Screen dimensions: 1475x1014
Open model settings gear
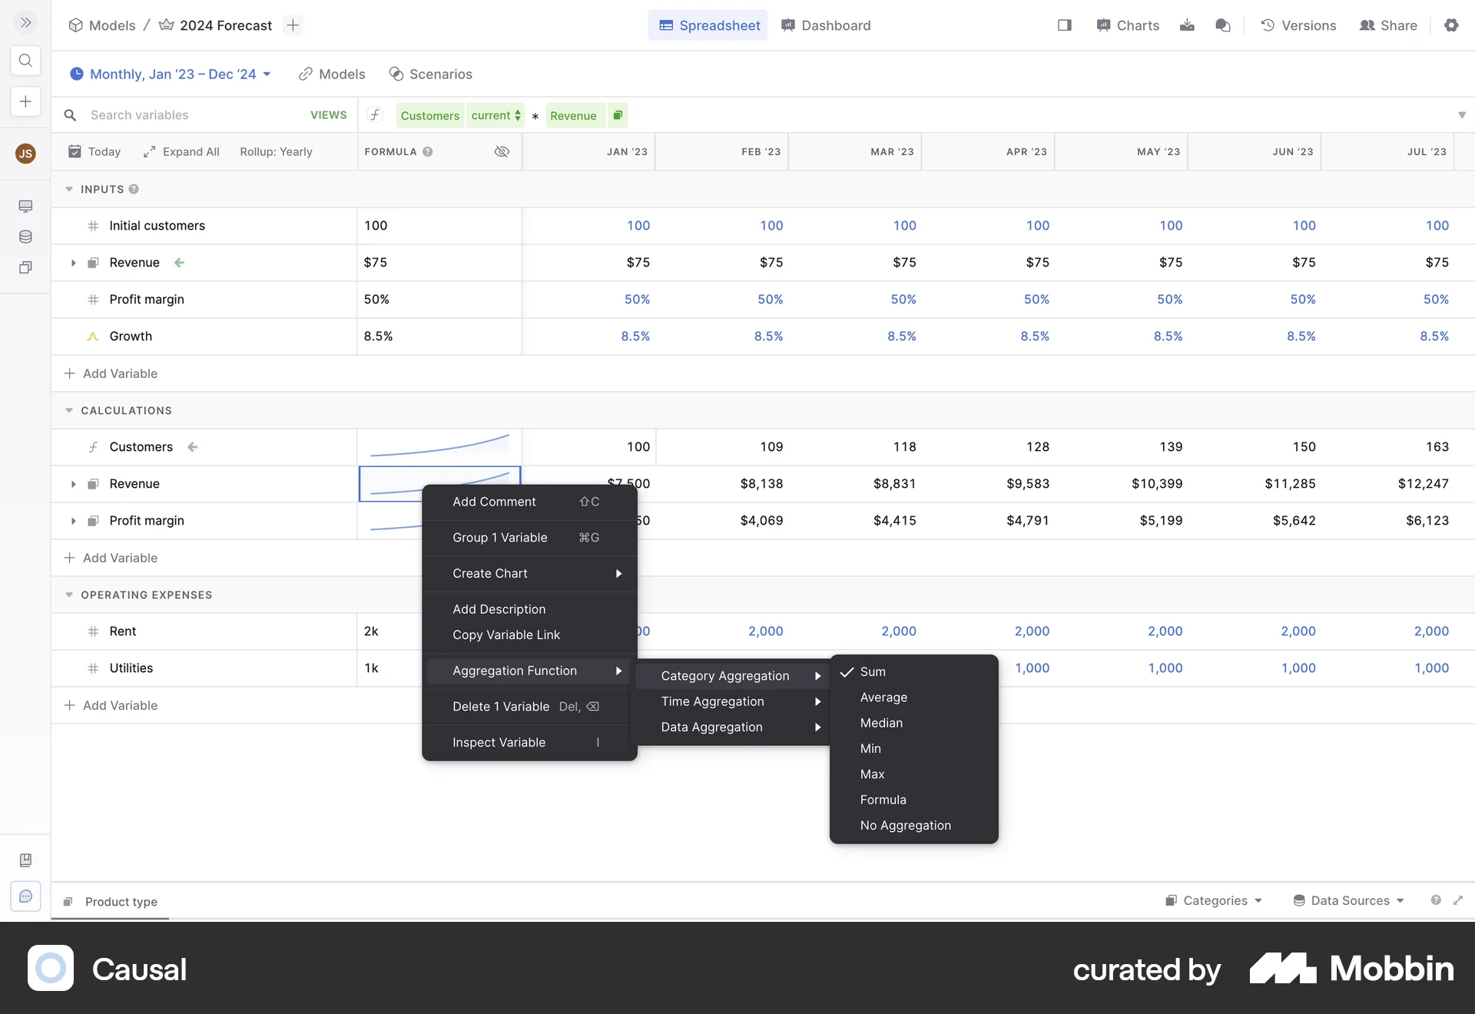click(x=1452, y=25)
